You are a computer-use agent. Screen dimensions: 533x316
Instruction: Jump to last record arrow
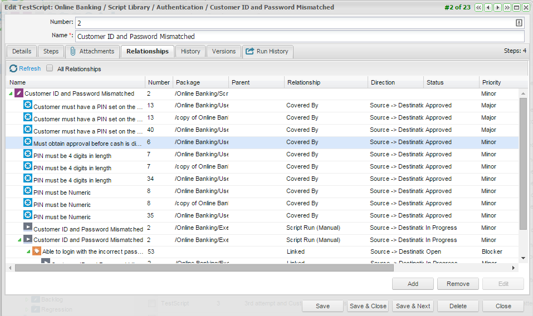click(507, 8)
